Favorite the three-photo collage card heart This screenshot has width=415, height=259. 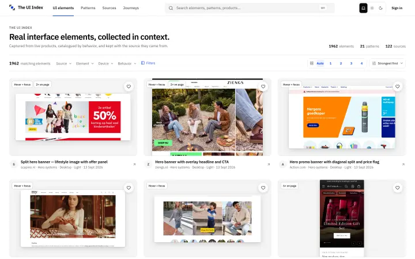coord(263,188)
